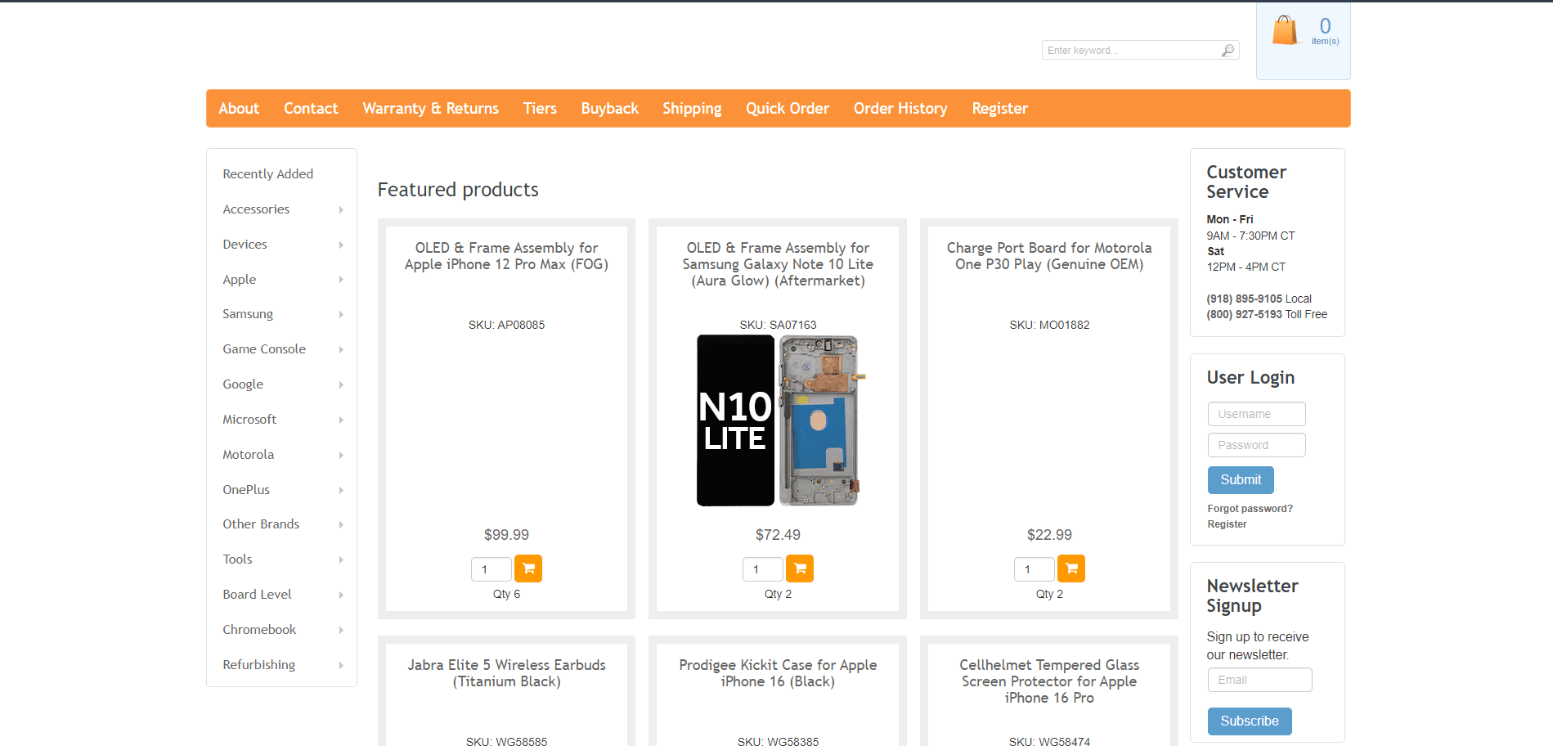Open the Refurbishing category
The height and width of the screenshot is (746, 1553).
tap(258, 665)
